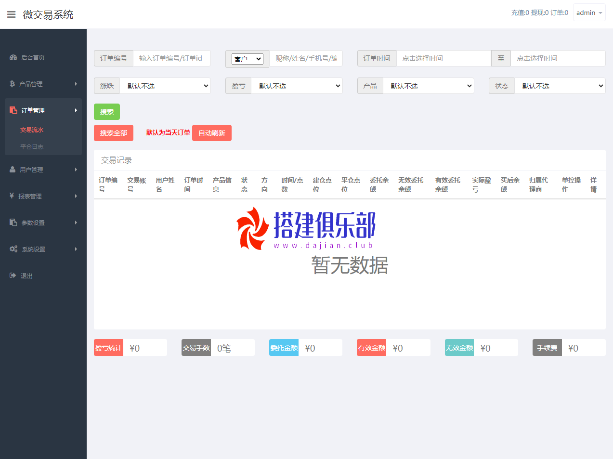
Task: Click the yen icon for 报表管理
Action: (x=12, y=196)
